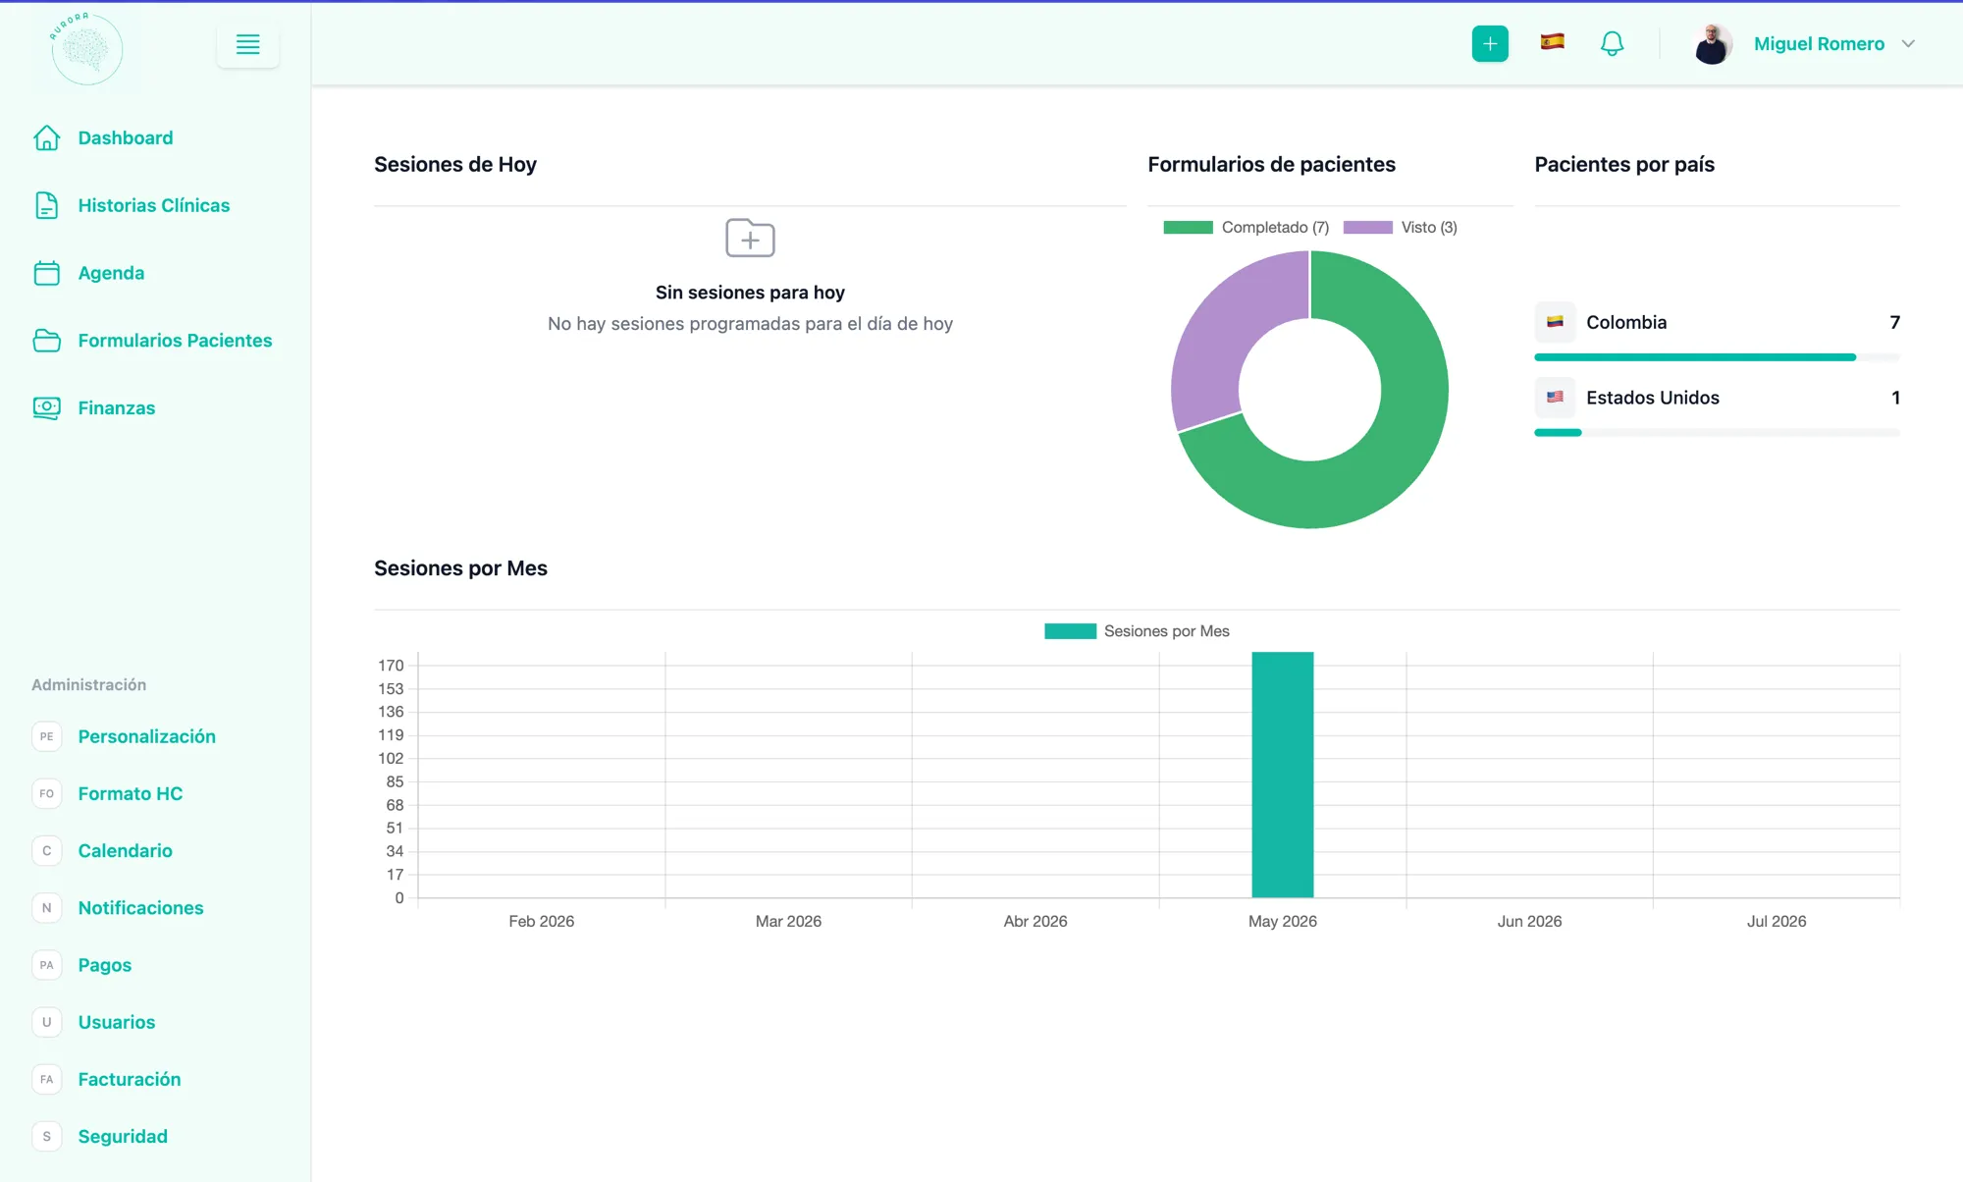The width and height of the screenshot is (1963, 1182).
Task: Click the green plus add button
Action: coord(1490,43)
